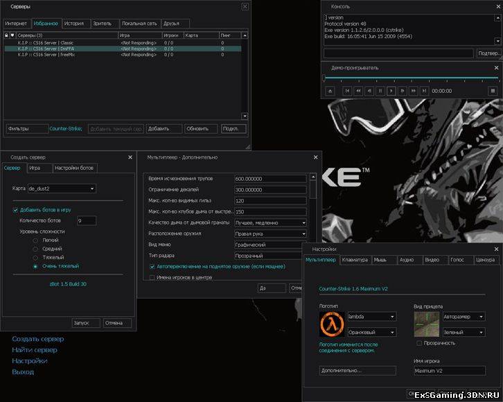Screen dimensions: 503x402
Task: Select 'Средний' difficulty radio button
Action: pos(35,249)
